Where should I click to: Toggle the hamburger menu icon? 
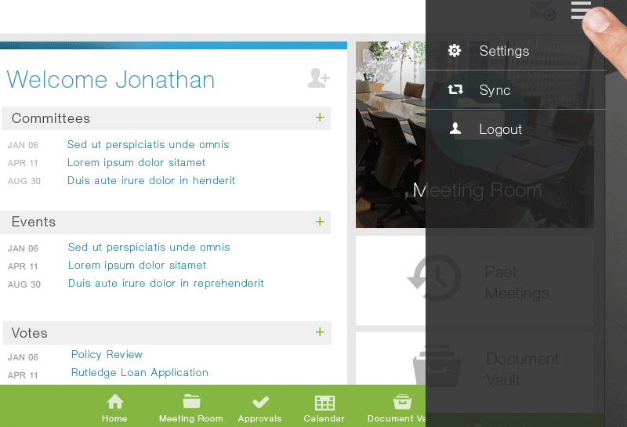[x=581, y=10]
